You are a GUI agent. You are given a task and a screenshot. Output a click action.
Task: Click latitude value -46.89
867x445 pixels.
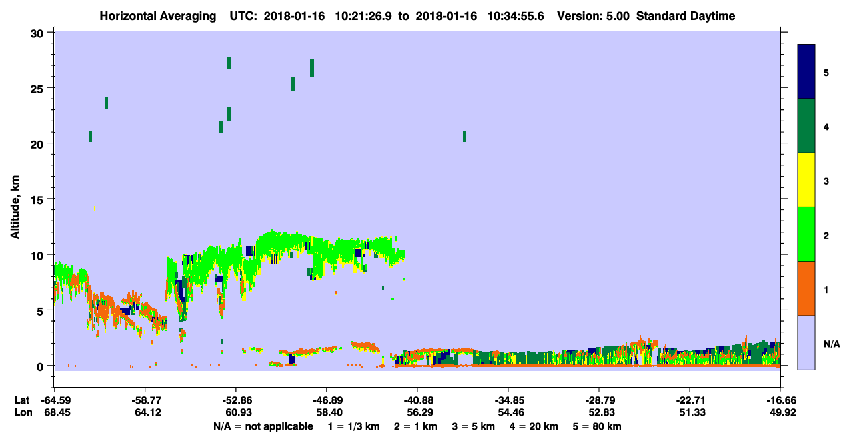click(x=327, y=400)
